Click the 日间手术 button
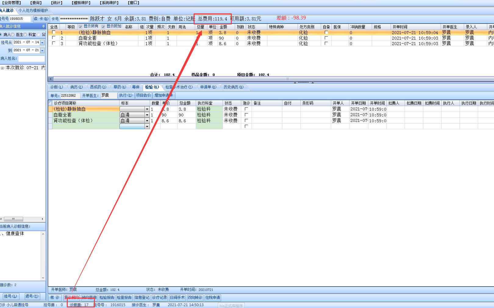The height and width of the screenshot is (308, 494). [x=177, y=298]
